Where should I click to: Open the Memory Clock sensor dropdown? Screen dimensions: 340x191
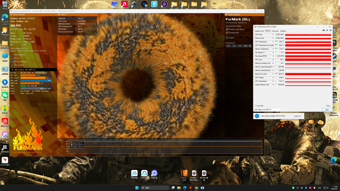273,38
